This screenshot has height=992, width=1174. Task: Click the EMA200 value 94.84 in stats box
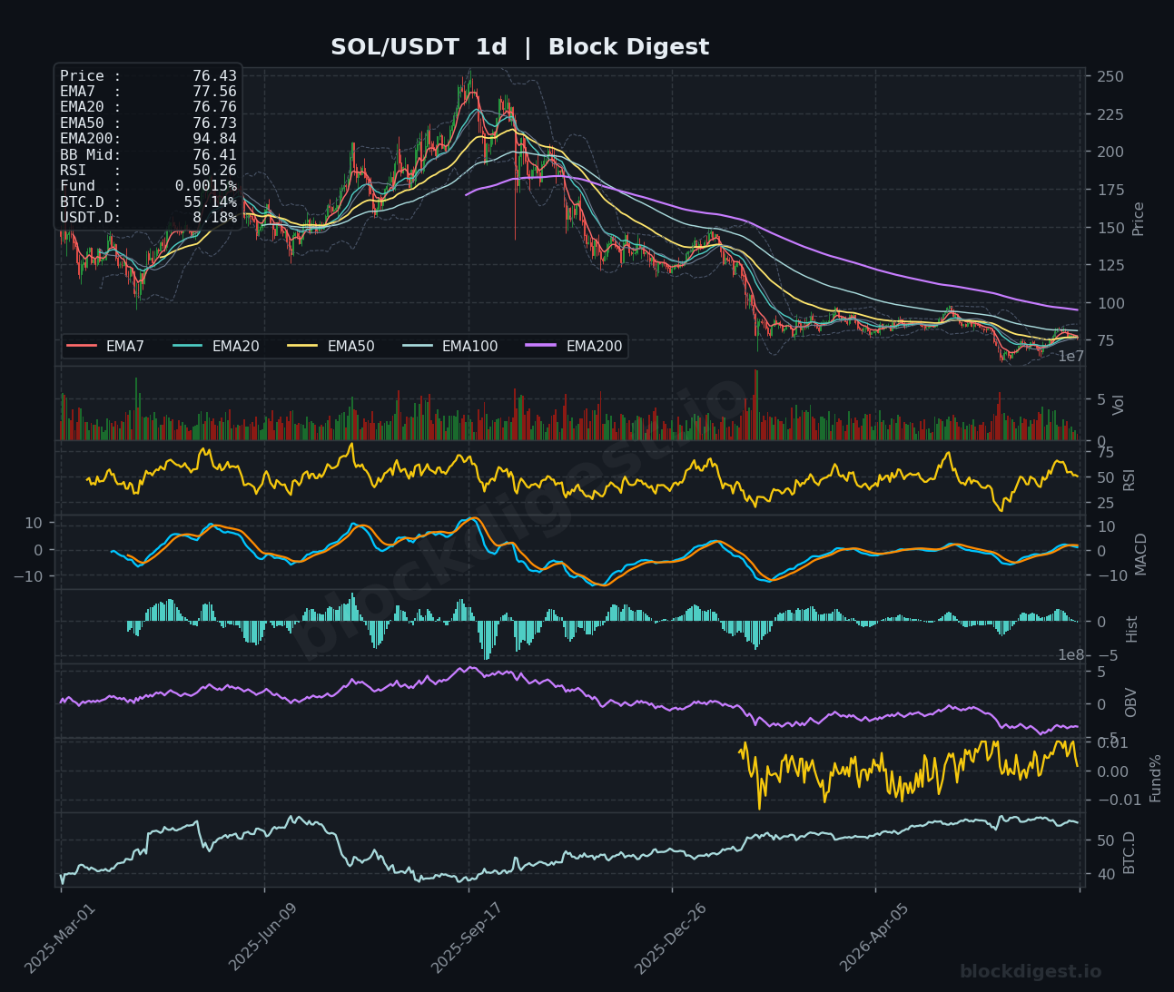214,139
